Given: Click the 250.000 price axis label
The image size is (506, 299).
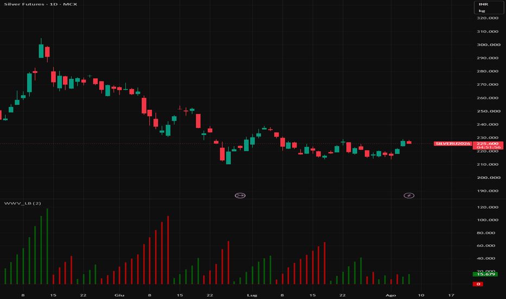Looking at the screenshot, I should pos(489,111).
